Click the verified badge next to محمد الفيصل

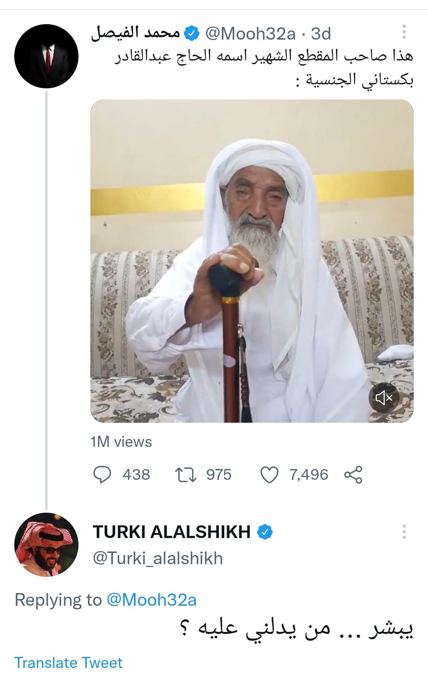click(192, 34)
